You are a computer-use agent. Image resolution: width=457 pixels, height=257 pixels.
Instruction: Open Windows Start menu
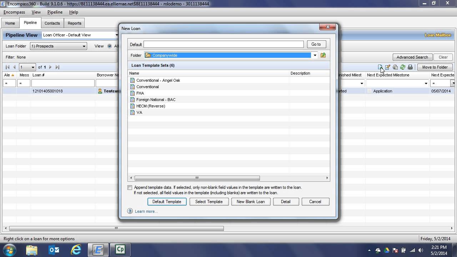click(9, 250)
